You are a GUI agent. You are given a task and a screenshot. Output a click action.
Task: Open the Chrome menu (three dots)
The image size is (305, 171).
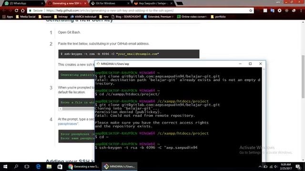tap(301, 10)
